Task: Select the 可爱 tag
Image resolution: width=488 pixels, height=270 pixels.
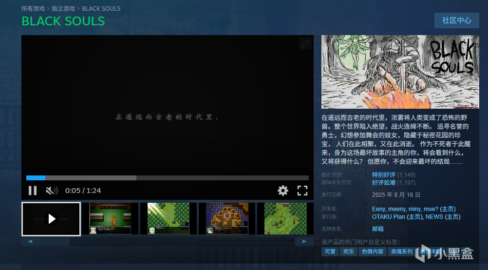Action: pyautogui.click(x=330, y=251)
